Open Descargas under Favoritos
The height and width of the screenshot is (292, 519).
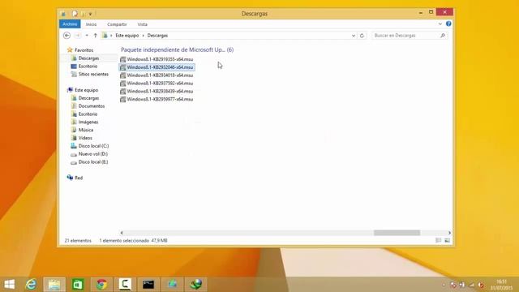[x=88, y=58]
